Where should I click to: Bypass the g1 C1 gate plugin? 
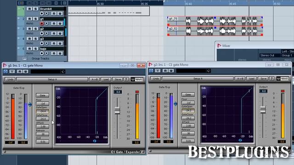click(x=6, y=71)
